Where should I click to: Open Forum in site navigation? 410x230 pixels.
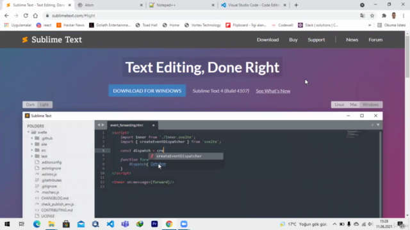[x=375, y=40]
